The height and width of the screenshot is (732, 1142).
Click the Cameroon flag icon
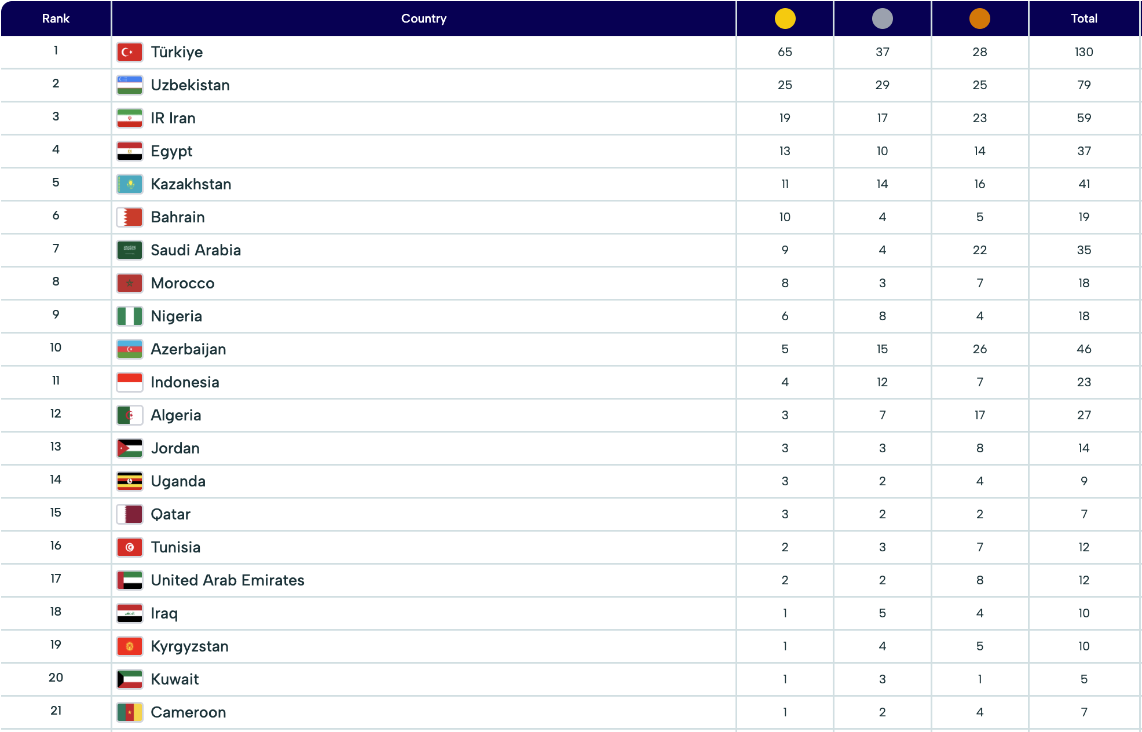[129, 712]
